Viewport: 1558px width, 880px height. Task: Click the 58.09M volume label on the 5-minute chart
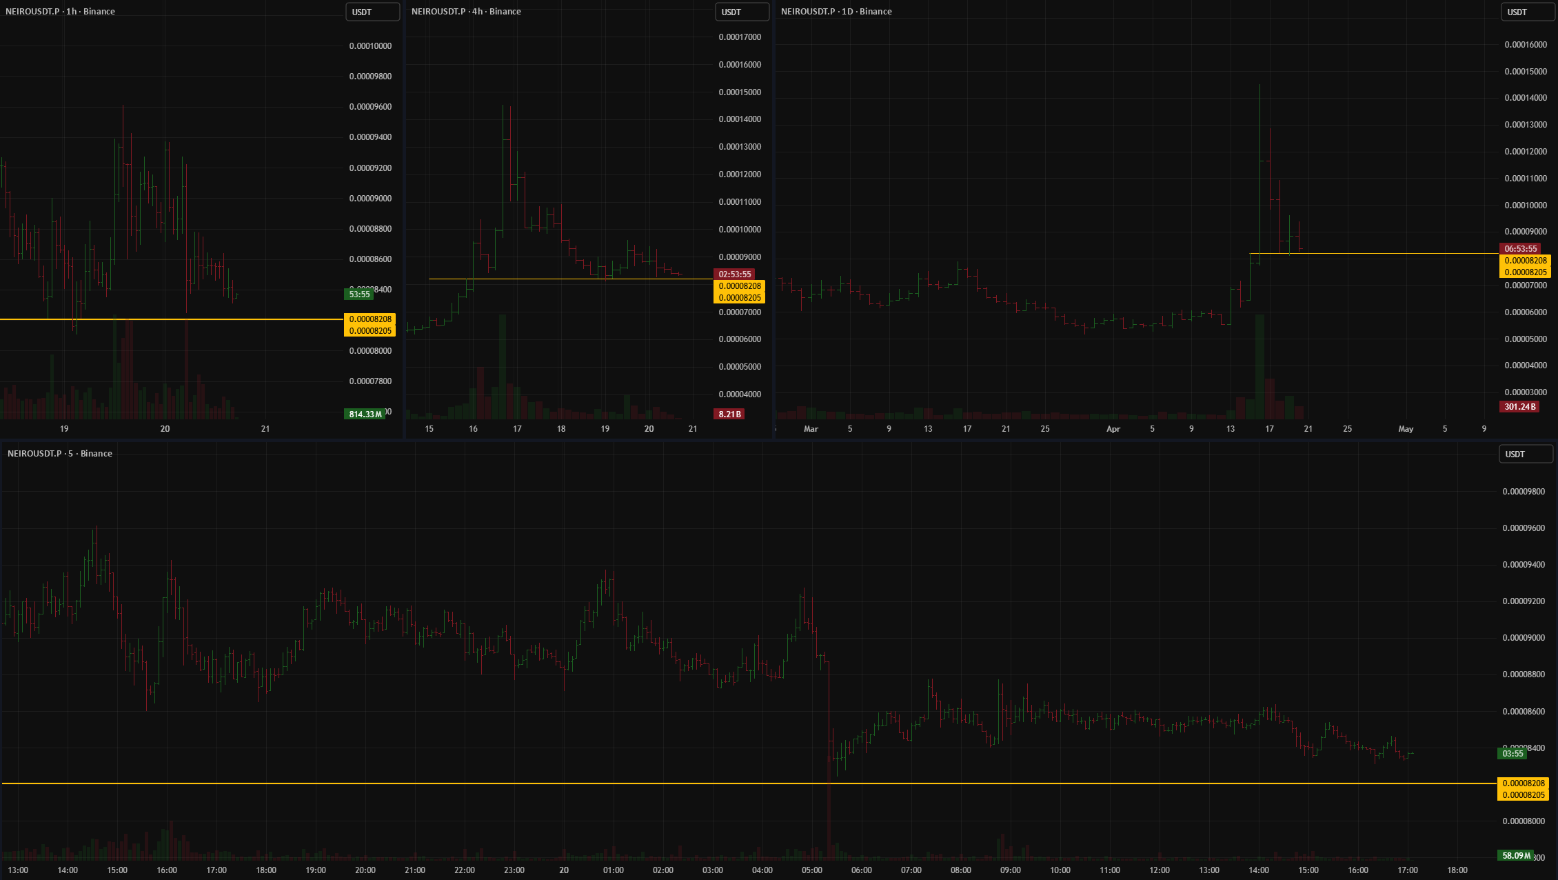[1516, 855]
